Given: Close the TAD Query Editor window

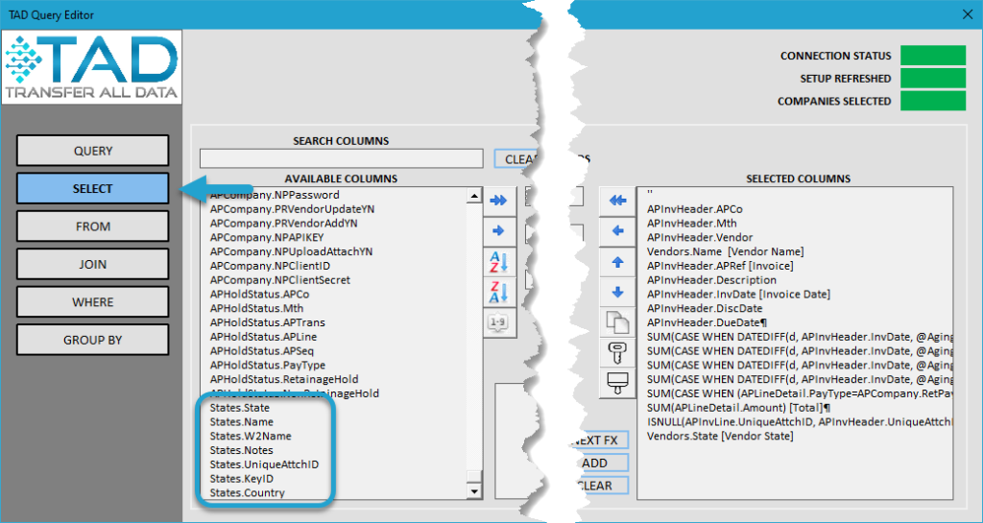Looking at the screenshot, I should (x=968, y=14).
